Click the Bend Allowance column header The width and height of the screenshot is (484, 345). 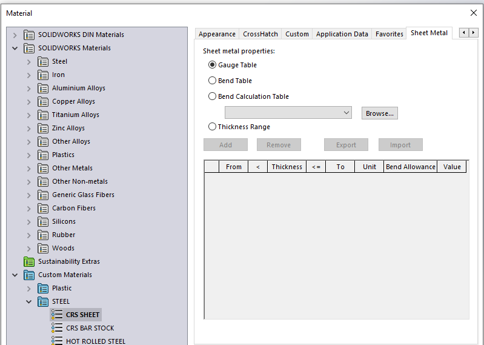[411, 167]
